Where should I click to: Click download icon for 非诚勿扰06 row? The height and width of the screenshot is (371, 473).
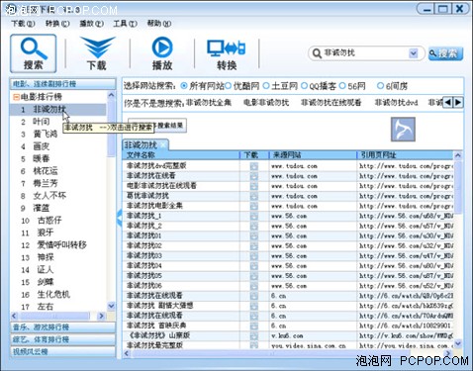point(254,286)
